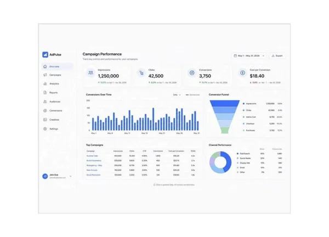Viewport: 329px width, 237px height.
Task: Select the Overview sidebar item
Action: point(58,66)
